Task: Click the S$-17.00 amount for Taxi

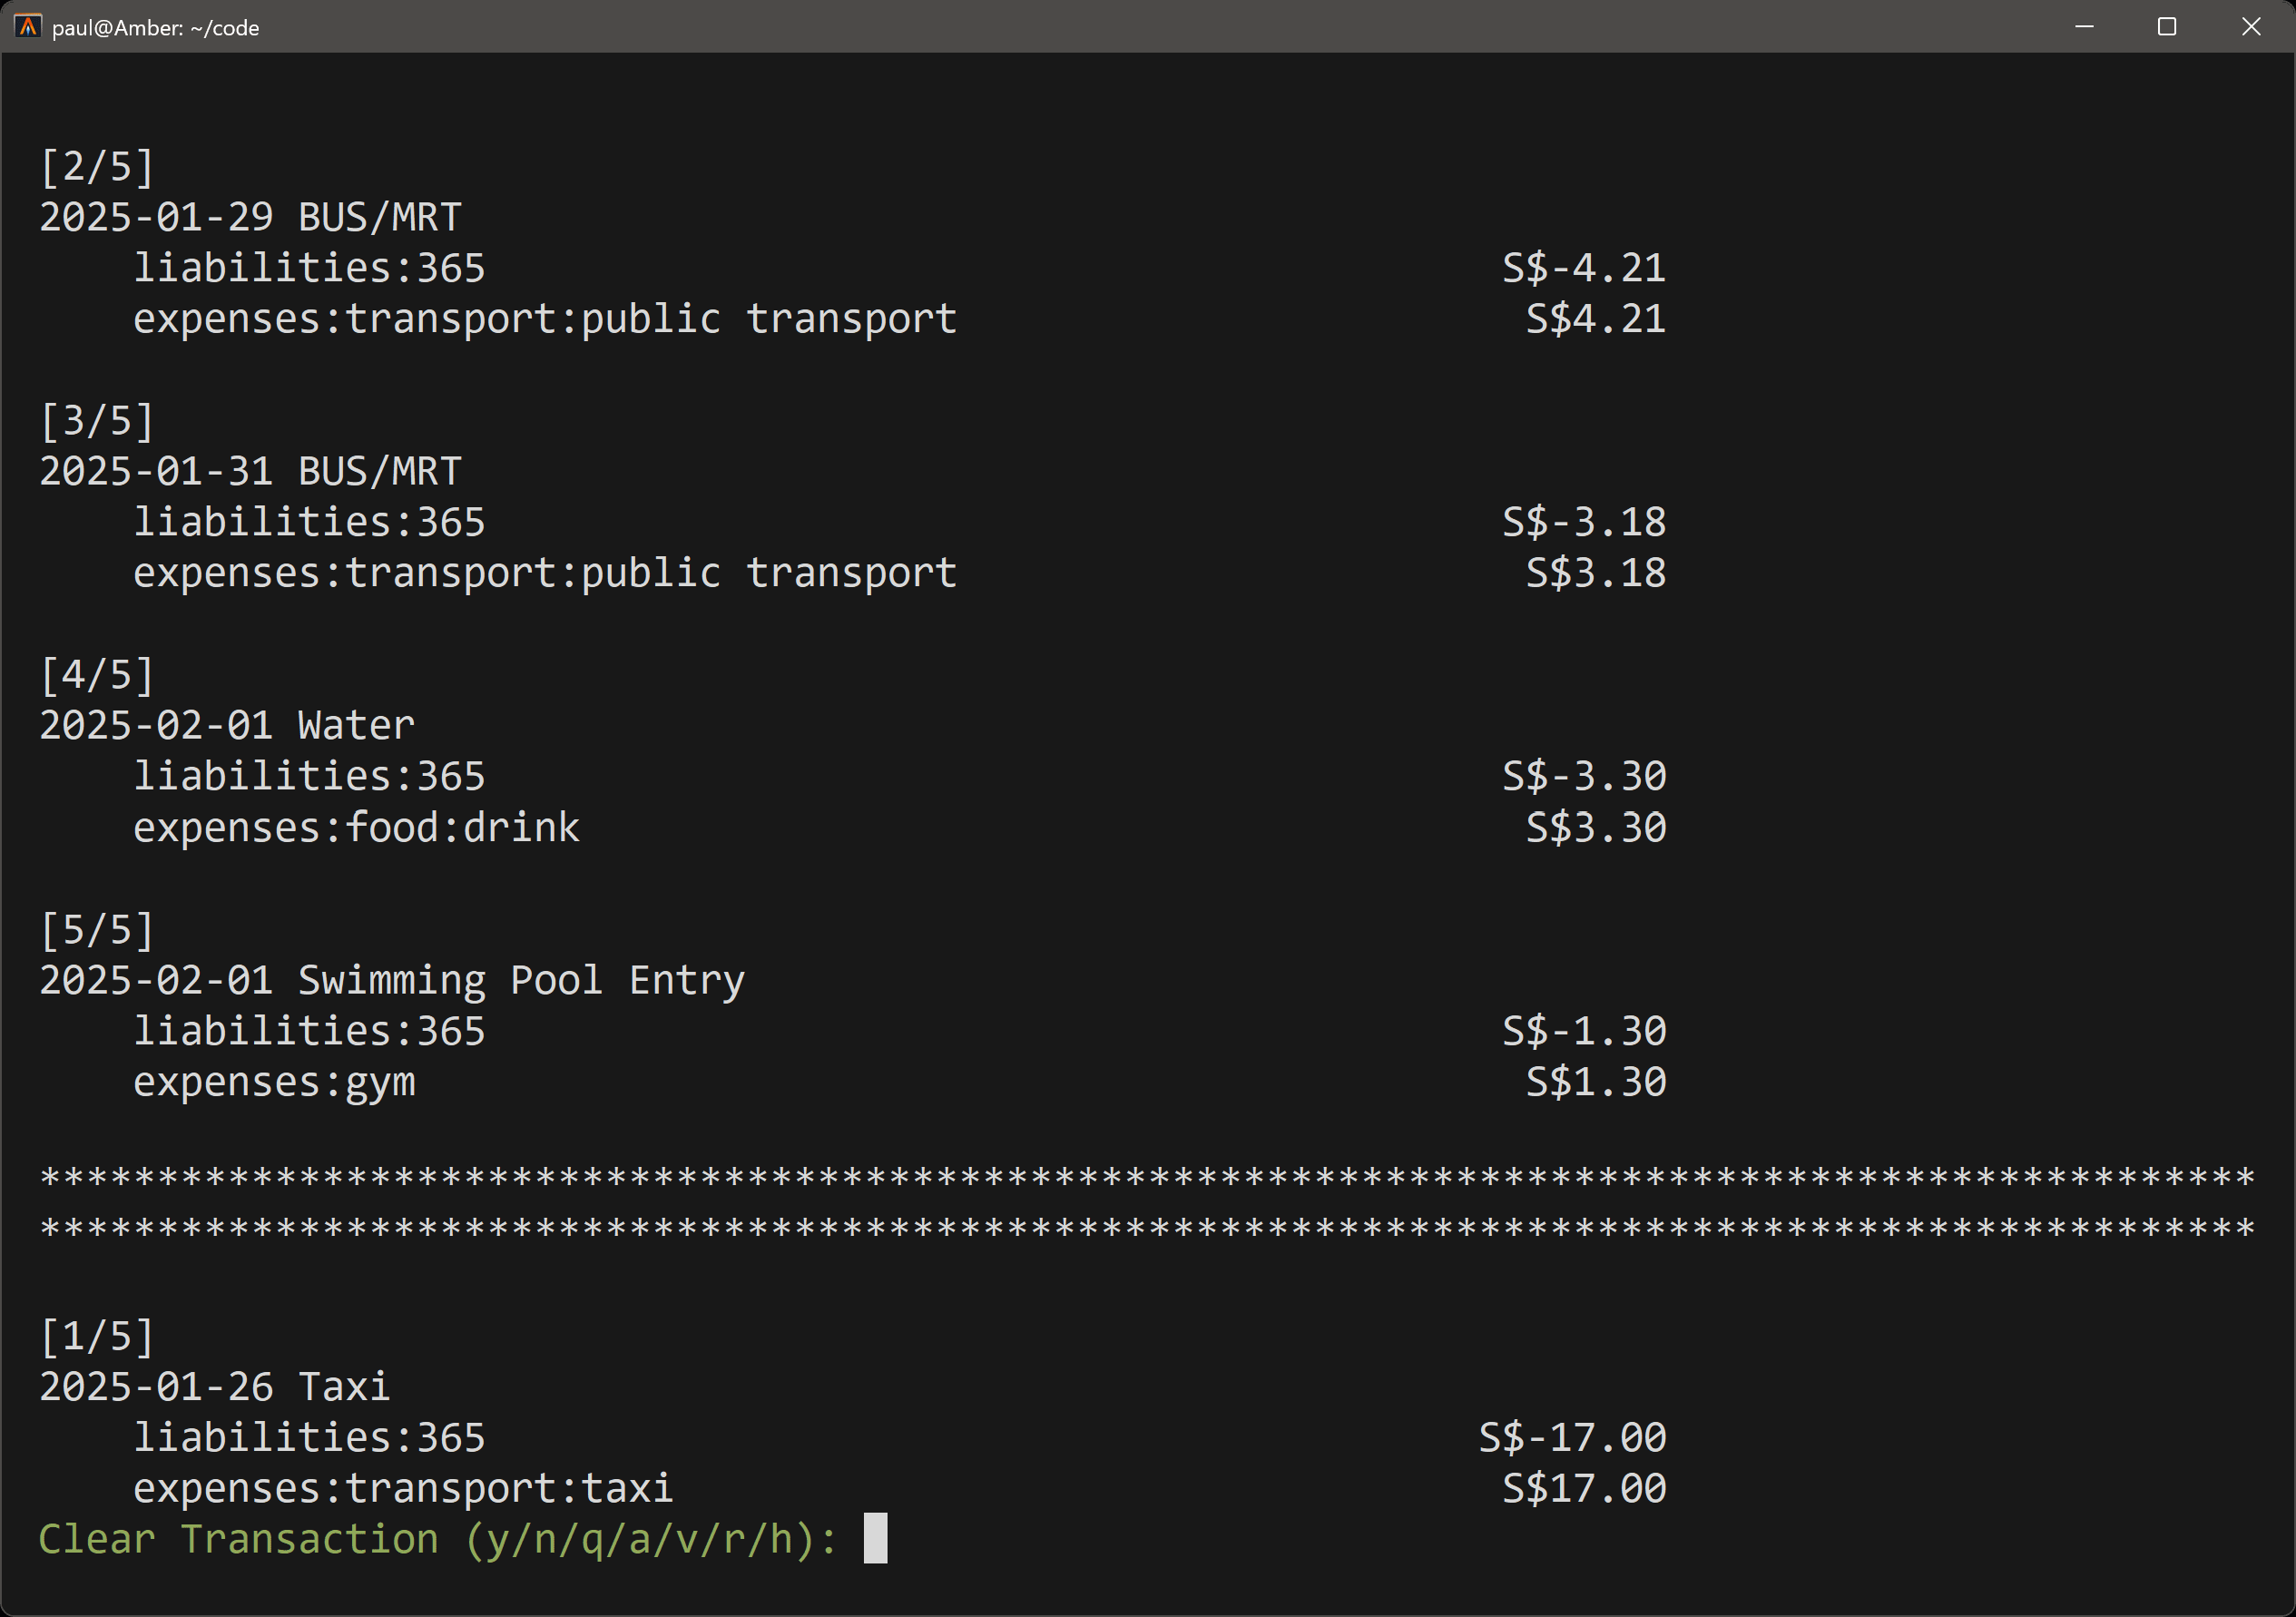Action: 1571,1437
